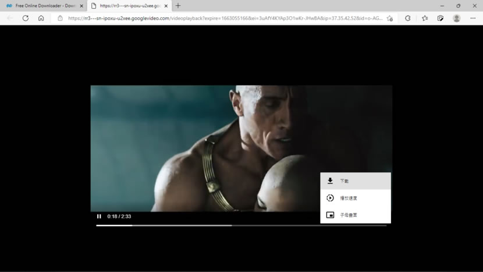Click the greyed-out back arrow
The height and width of the screenshot is (272, 483).
(10, 18)
